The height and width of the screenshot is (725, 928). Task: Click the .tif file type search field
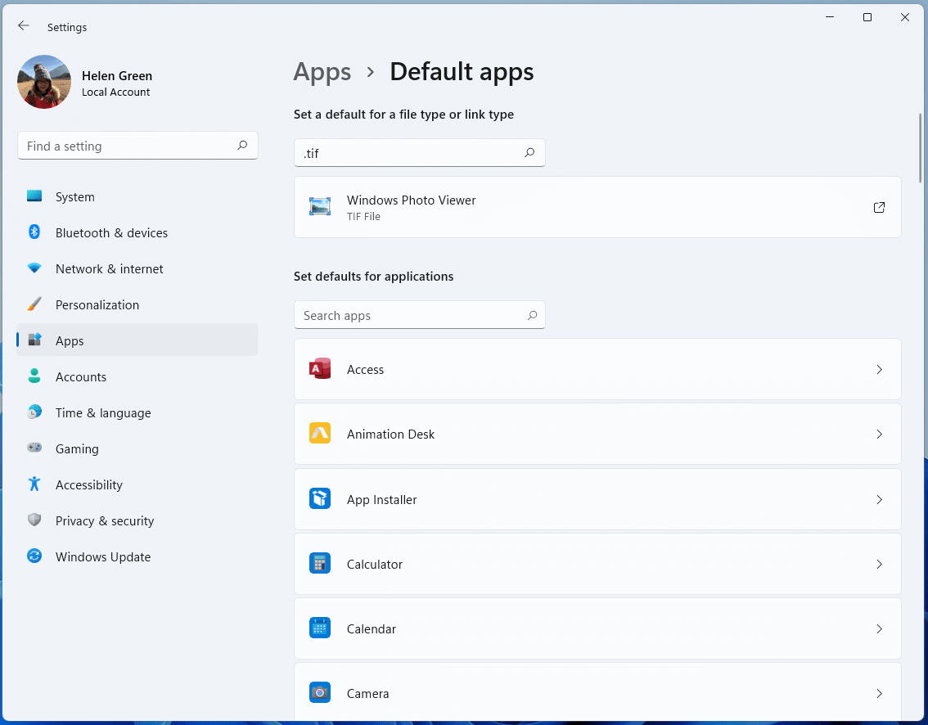(x=420, y=153)
